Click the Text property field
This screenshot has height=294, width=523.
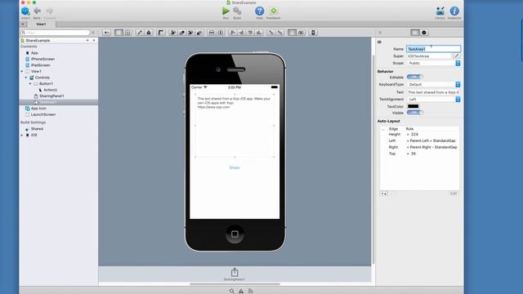tap(433, 92)
